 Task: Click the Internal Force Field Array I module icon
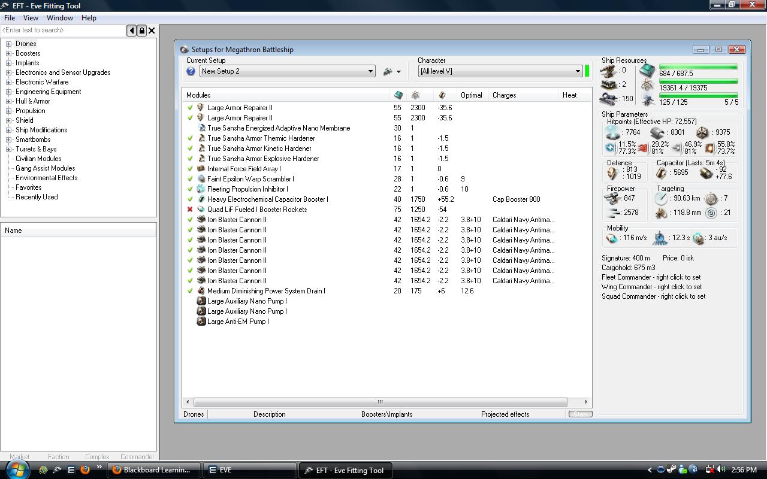click(x=201, y=169)
